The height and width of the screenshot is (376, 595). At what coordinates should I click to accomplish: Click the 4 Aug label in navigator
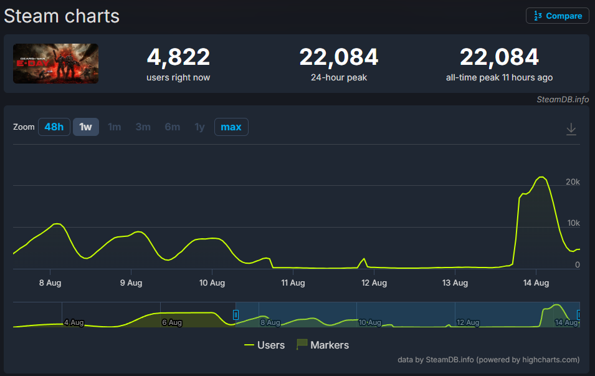point(74,322)
